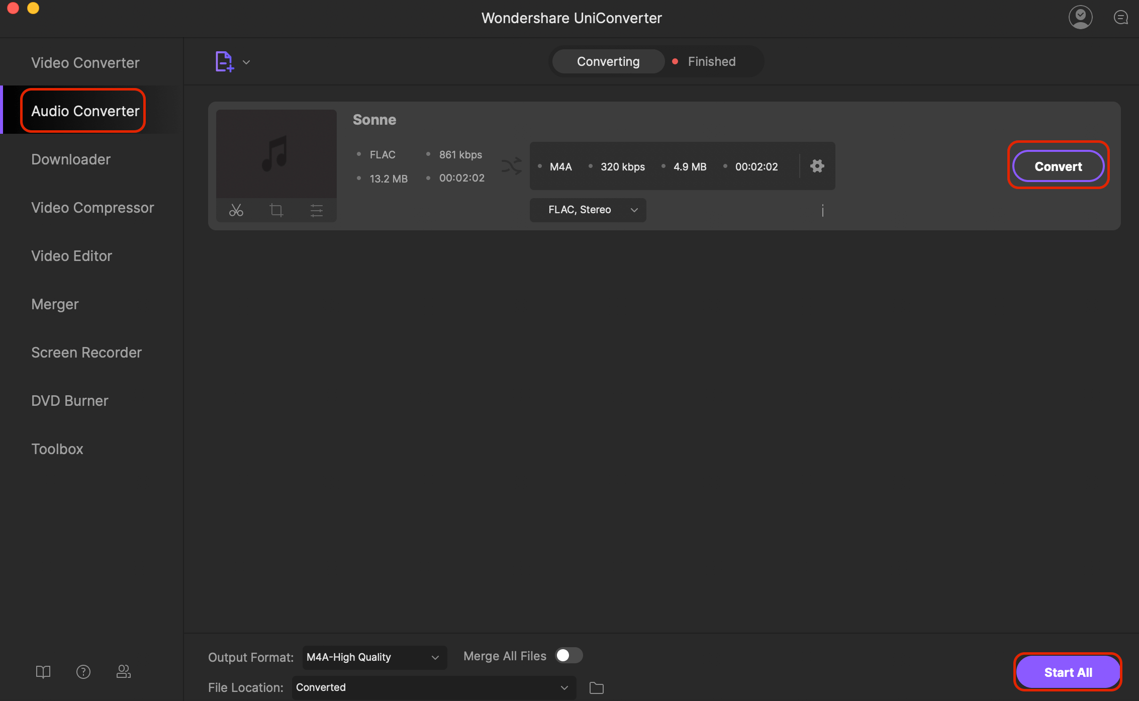Select the Audio Converter menu item
This screenshot has height=701, width=1139.
tap(84, 111)
